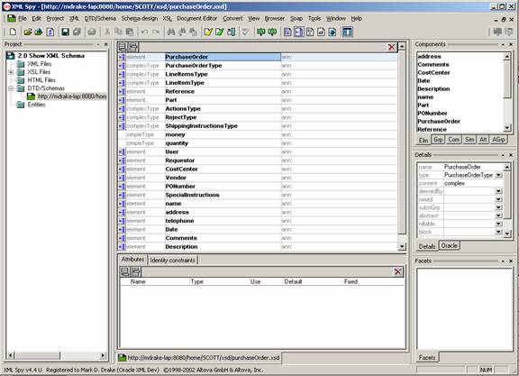Open the Schema design menu

(x=140, y=19)
